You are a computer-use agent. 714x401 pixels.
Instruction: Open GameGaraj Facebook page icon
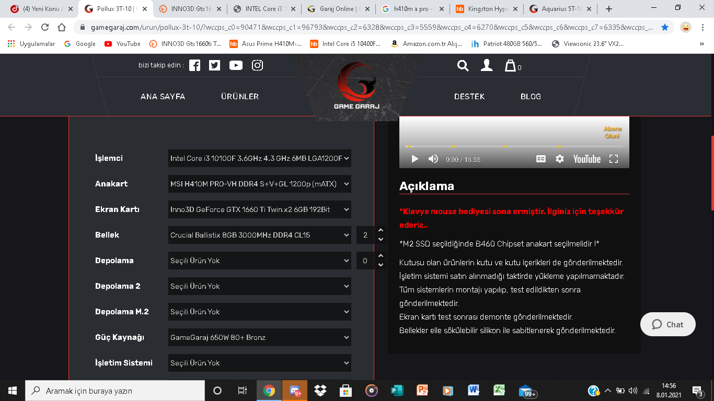click(x=194, y=65)
